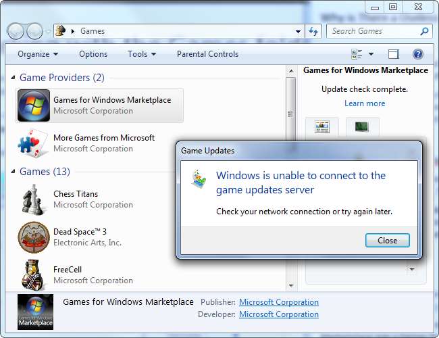Close the Game Updates dialog with Close
Screen dimensions: 439x338
[x=388, y=241]
